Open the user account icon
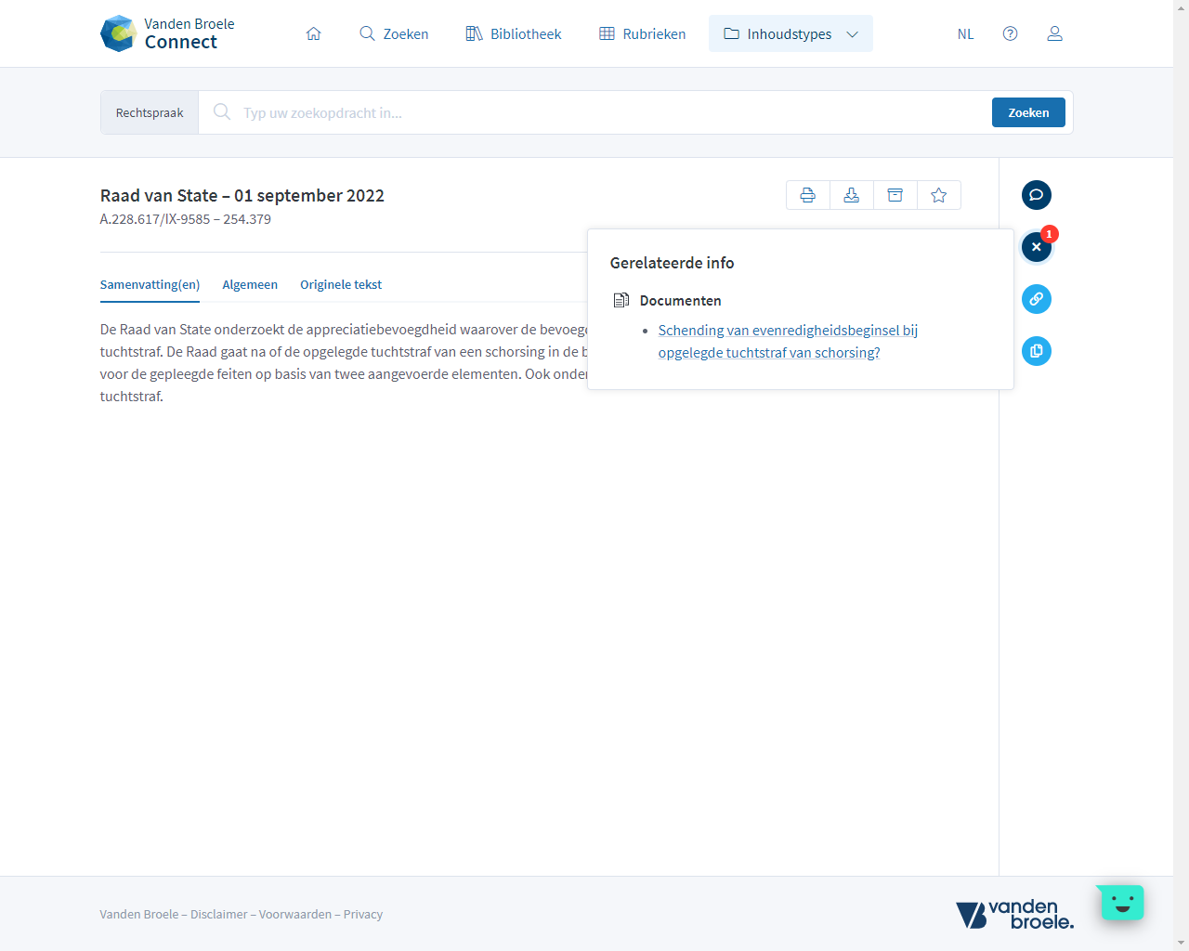The width and height of the screenshot is (1189, 951). coord(1055,33)
